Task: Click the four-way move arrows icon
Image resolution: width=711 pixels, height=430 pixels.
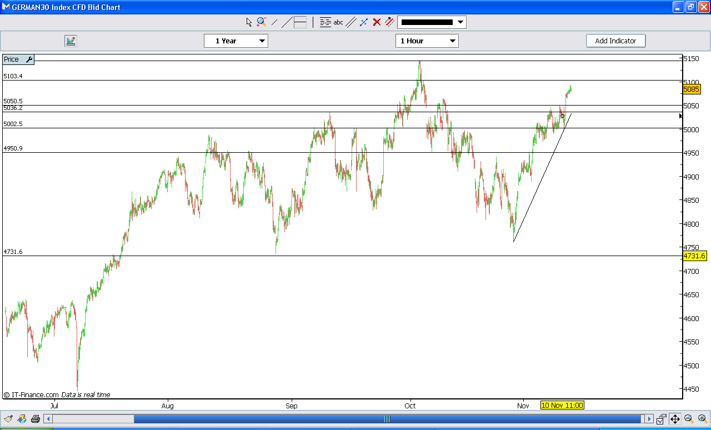Action: (675, 419)
